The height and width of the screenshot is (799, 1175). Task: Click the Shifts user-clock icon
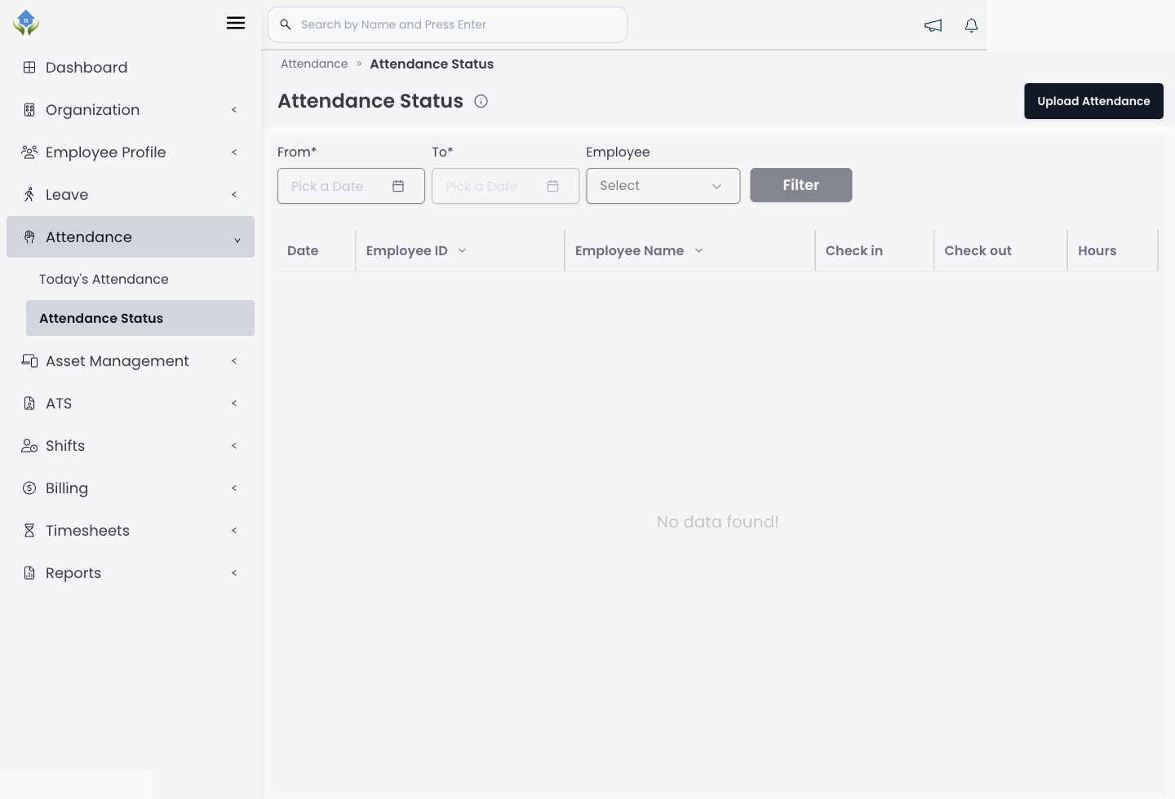29,445
